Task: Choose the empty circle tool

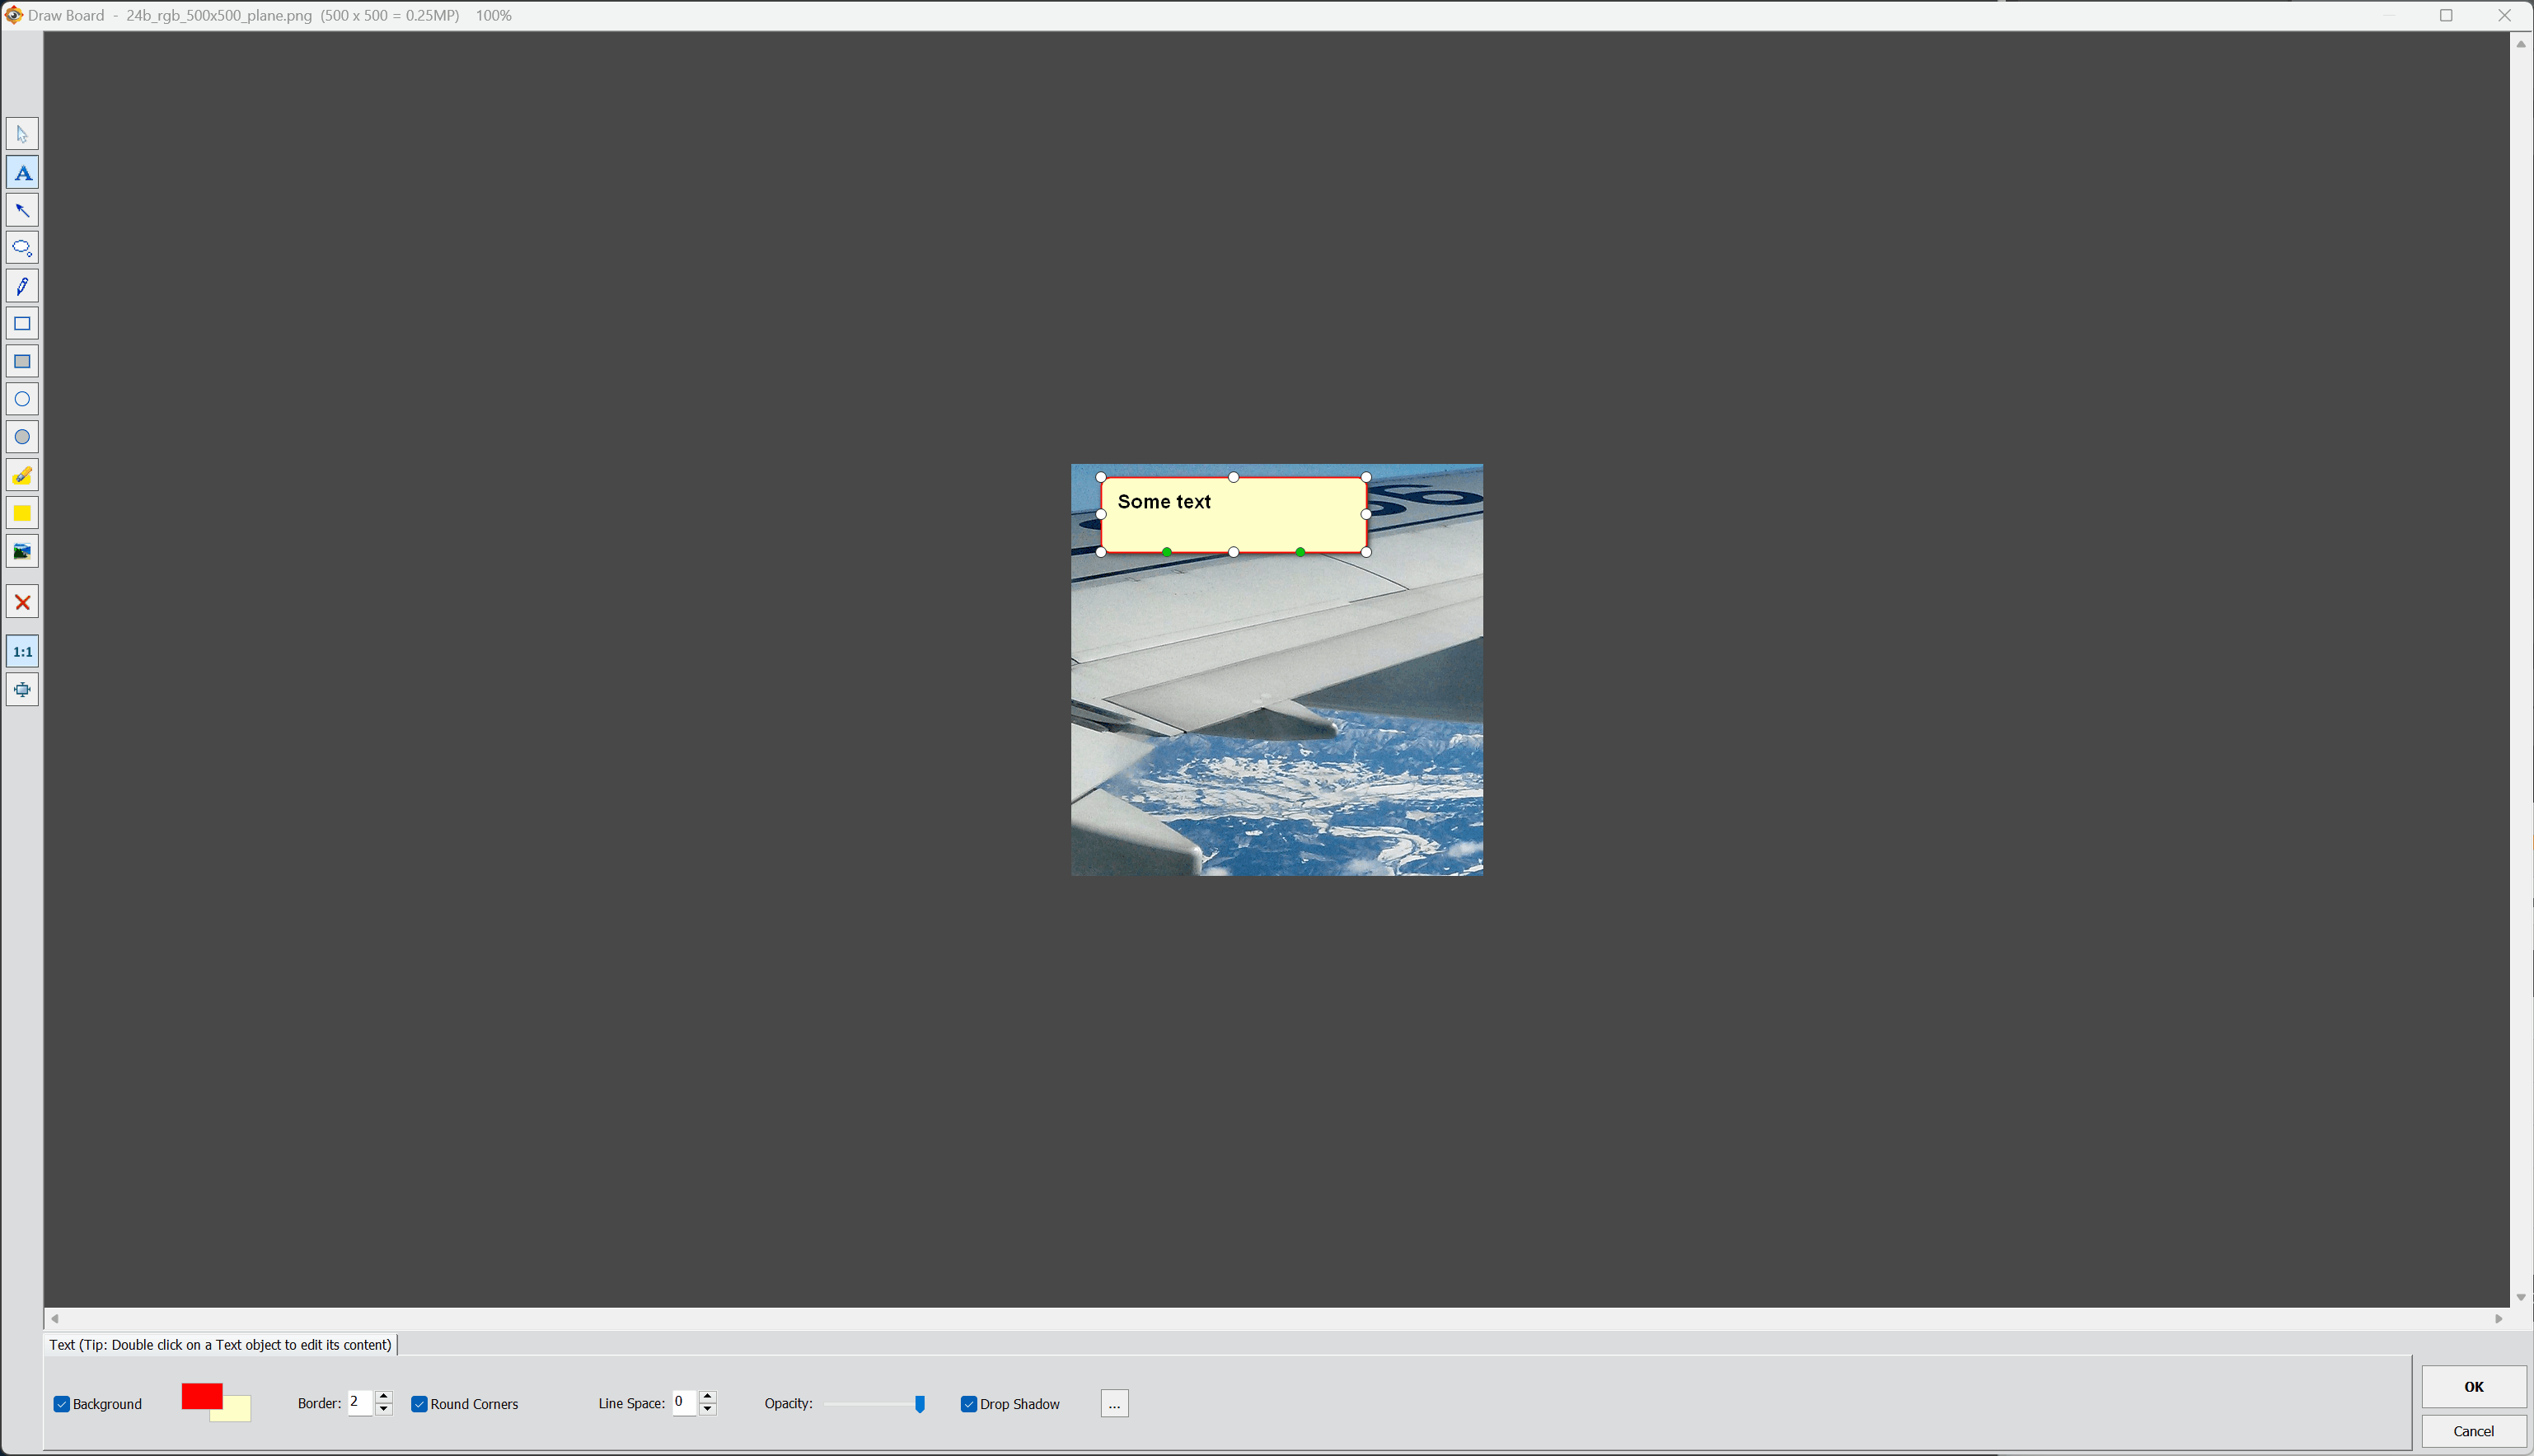Action: click(x=22, y=399)
